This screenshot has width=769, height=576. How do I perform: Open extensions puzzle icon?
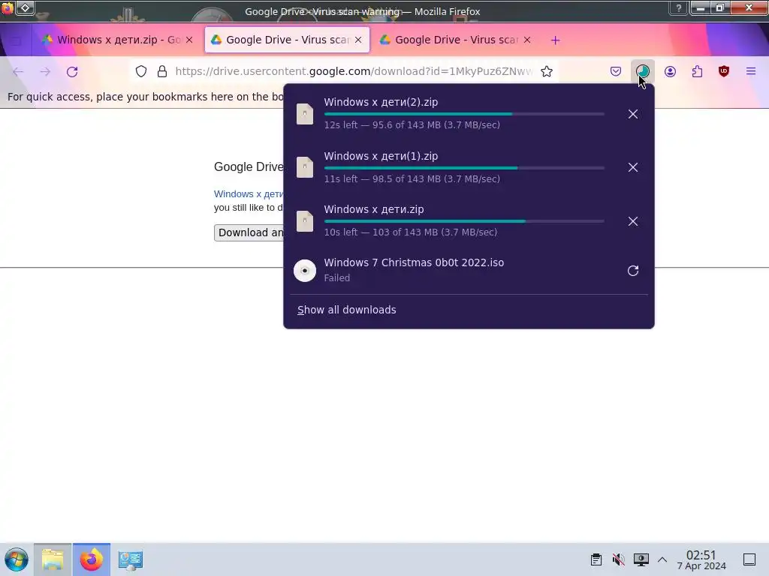point(697,71)
